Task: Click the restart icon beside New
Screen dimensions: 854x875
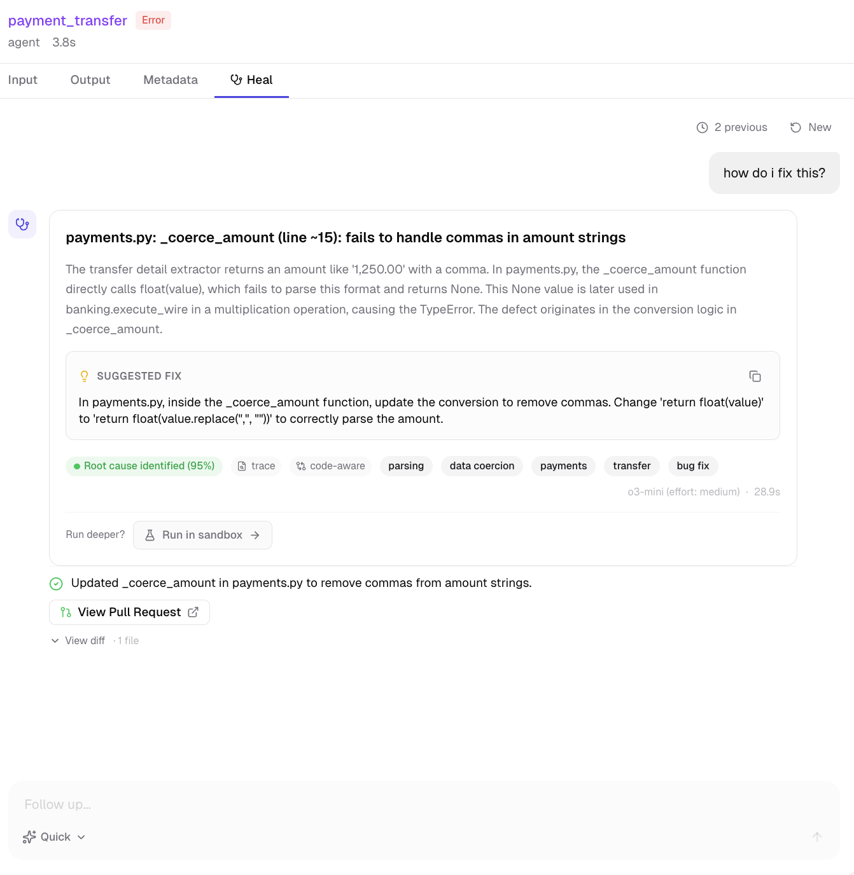Action: [x=795, y=127]
